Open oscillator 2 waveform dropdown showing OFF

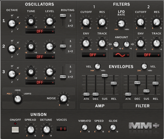tap(40, 57)
